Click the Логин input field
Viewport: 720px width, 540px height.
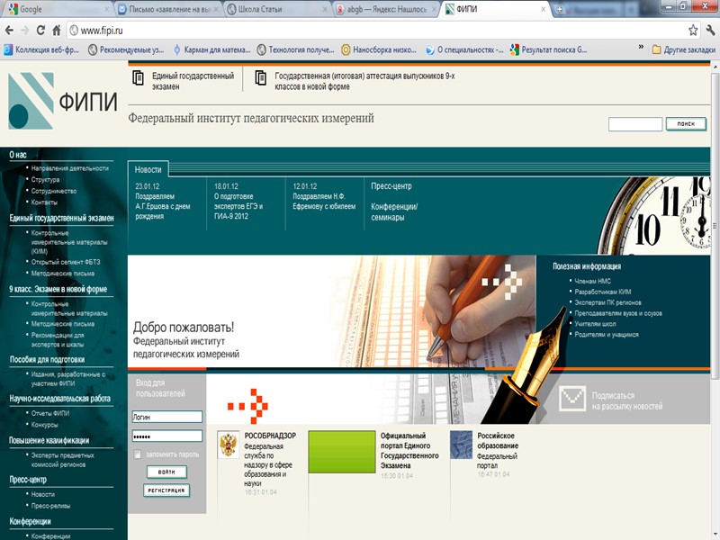click(x=166, y=417)
